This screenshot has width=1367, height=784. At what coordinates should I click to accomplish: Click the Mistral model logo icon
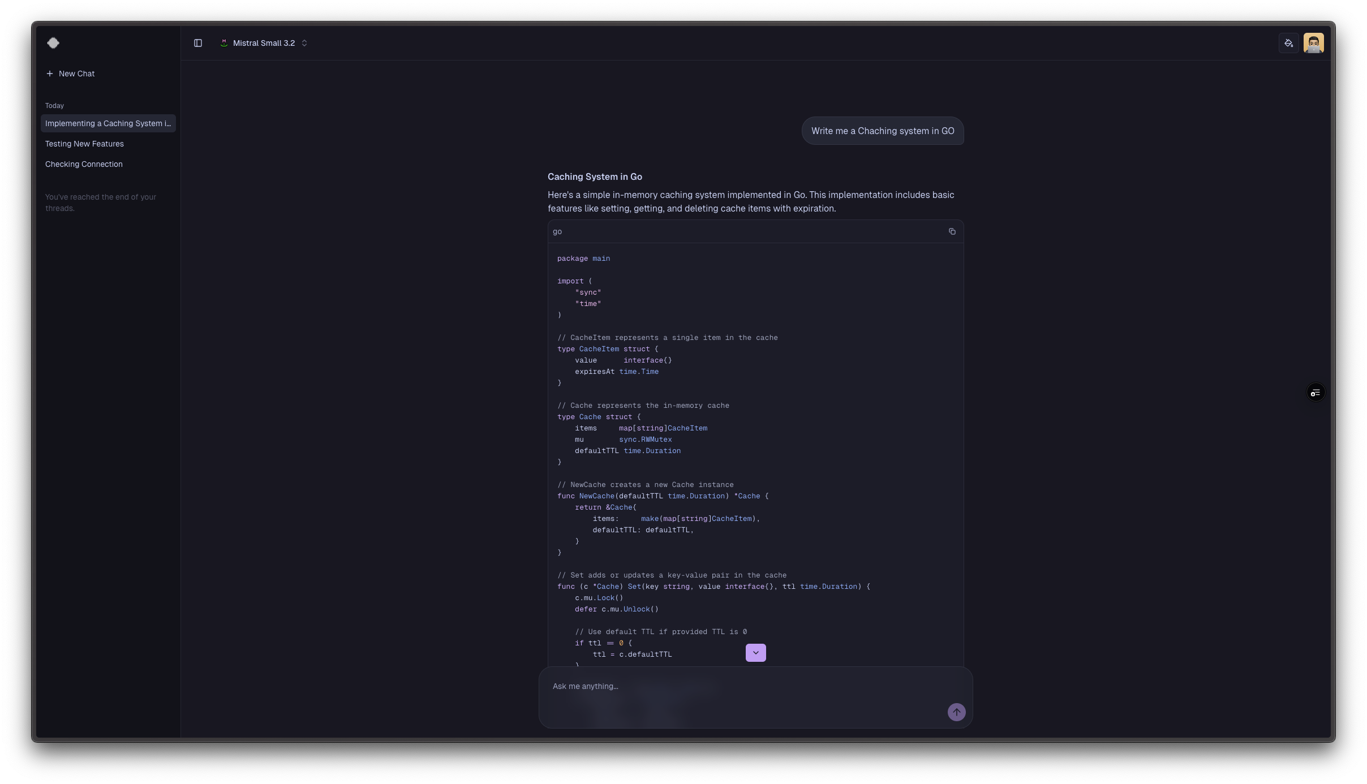(x=224, y=43)
